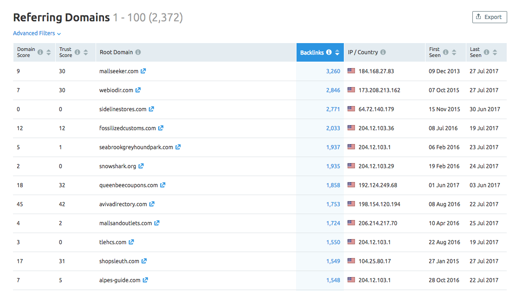This screenshot has height=291, width=516.
Task: Select first seen date 09 Dec 2013
Action: tap(444, 71)
